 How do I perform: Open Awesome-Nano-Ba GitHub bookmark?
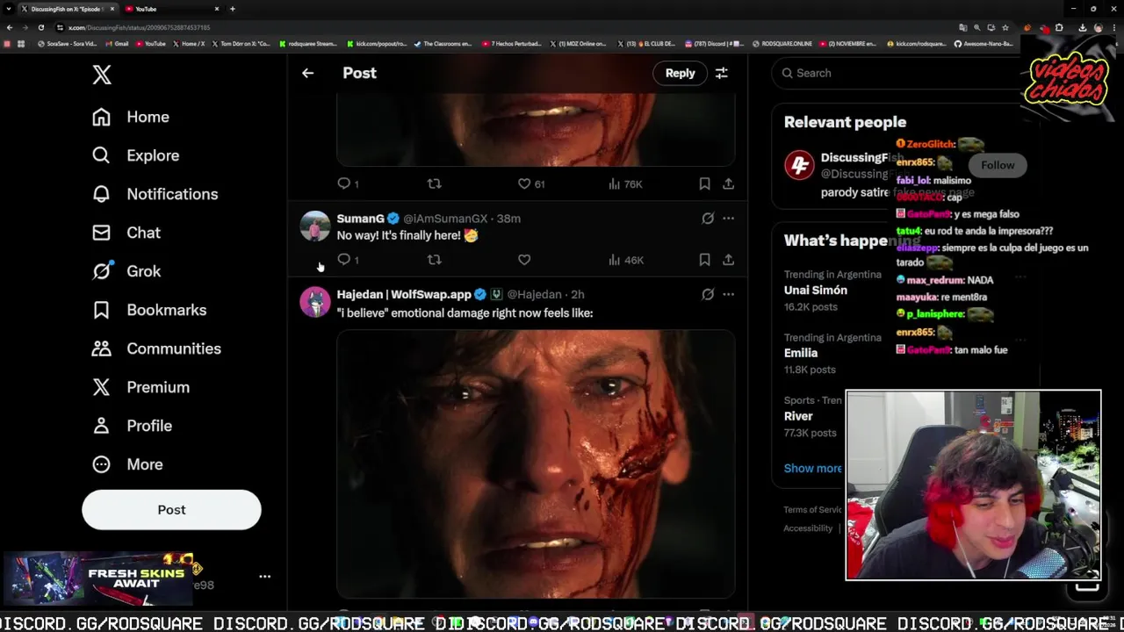[x=983, y=43]
